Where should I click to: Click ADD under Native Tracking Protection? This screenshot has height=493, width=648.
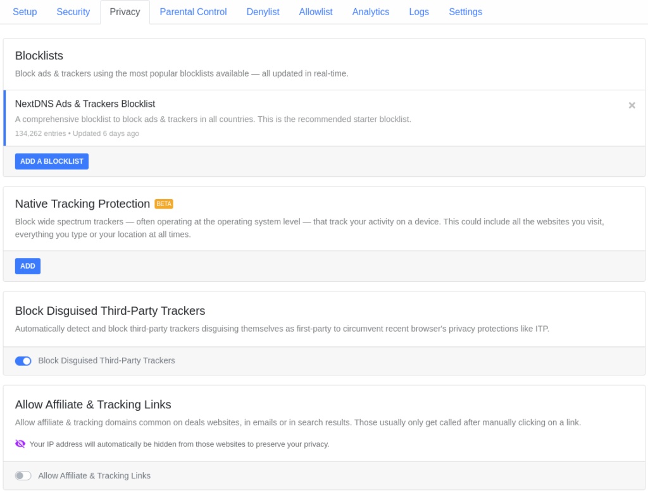pyautogui.click(x=28, y=266)
